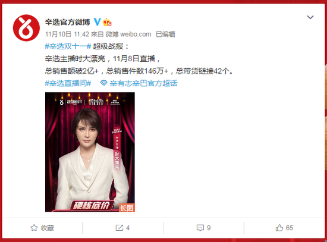Open the #辛选双十一# hashtag
This screenshot has width=327, height=242.
point(68,46)
